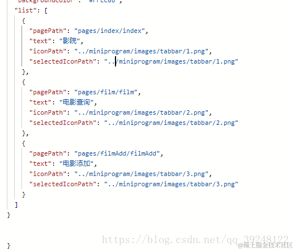Click the closing square bracket of list
This screenshot has height=251, width=295.
click(16, 205)
